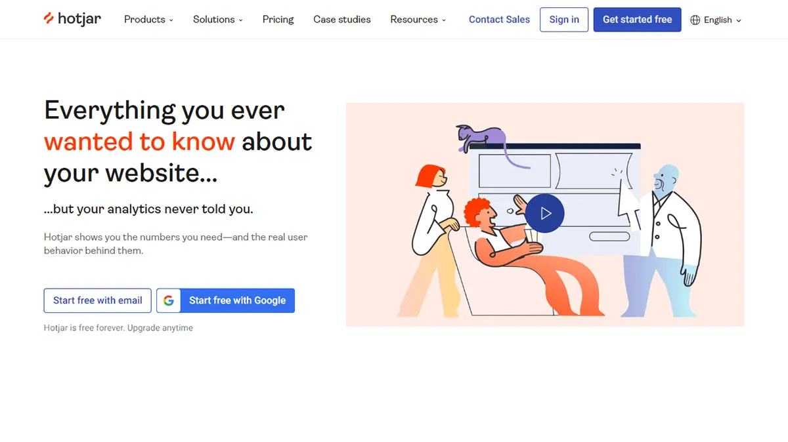The height and width of the screenshot is (442, 788).
Task: Go to the Pricing page
Action: [278, 20]
